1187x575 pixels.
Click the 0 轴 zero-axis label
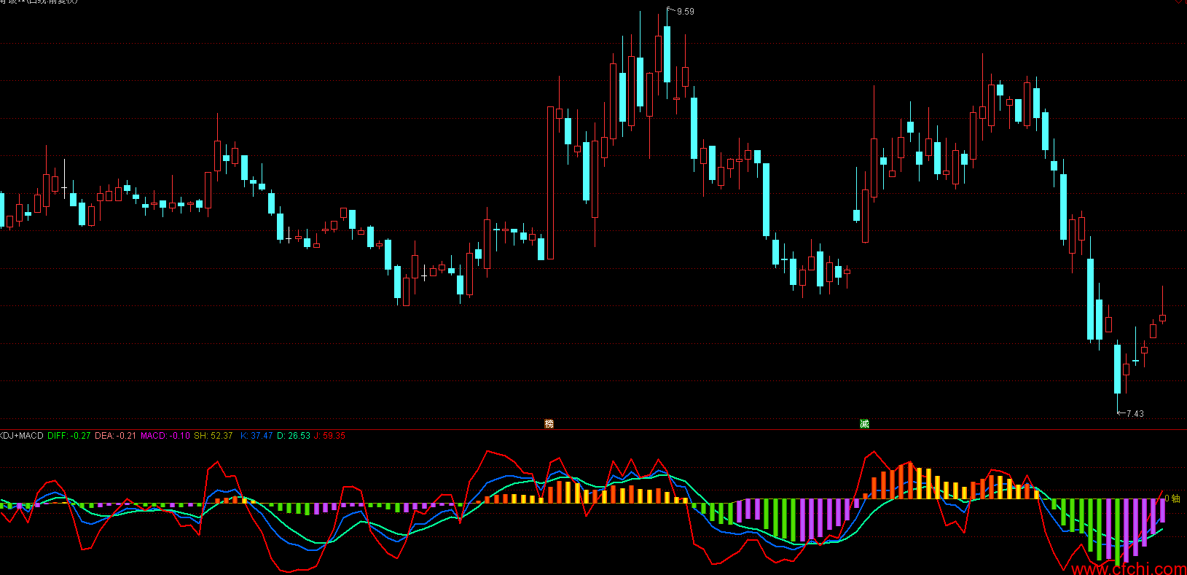pos(1172,498)
